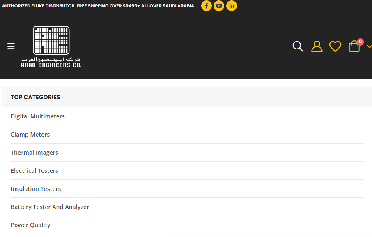The width and height of the screenshot is (372, 237).
Task: Open the shopping cart bag icon
Action: (354, 47)
